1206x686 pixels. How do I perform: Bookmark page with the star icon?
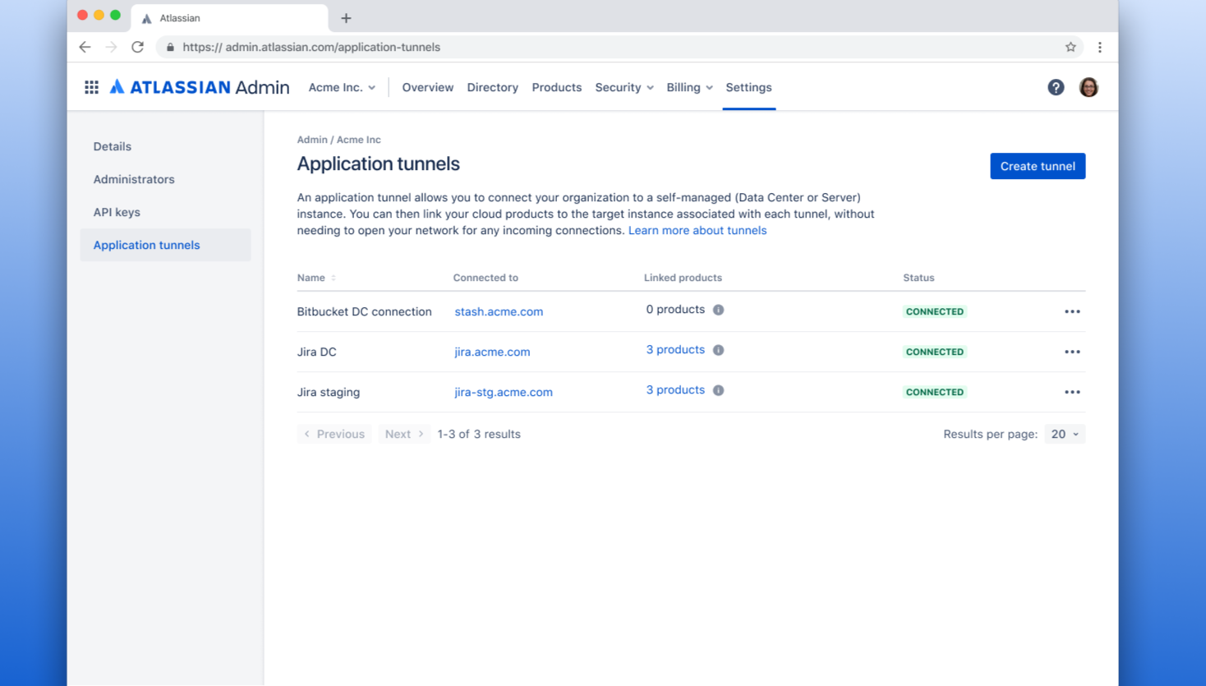tap(1070, 47)
